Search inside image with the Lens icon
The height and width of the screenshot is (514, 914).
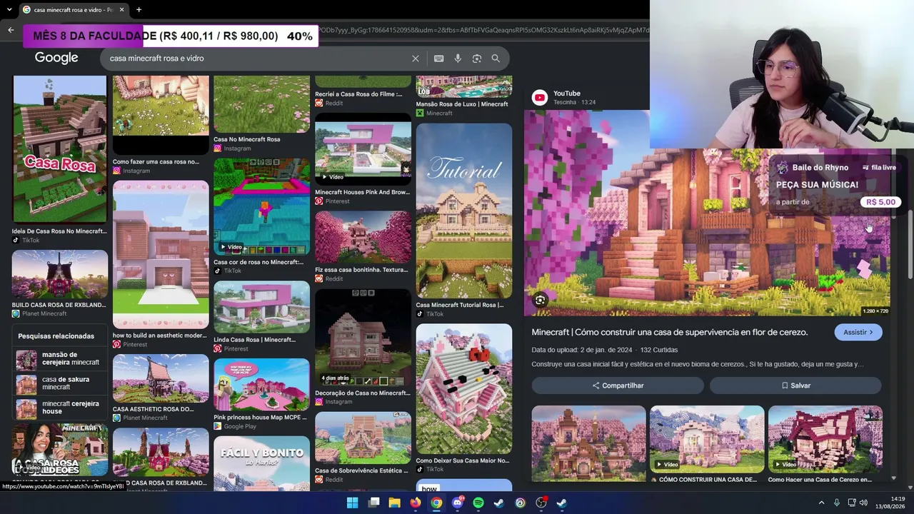tap(541, 301)
